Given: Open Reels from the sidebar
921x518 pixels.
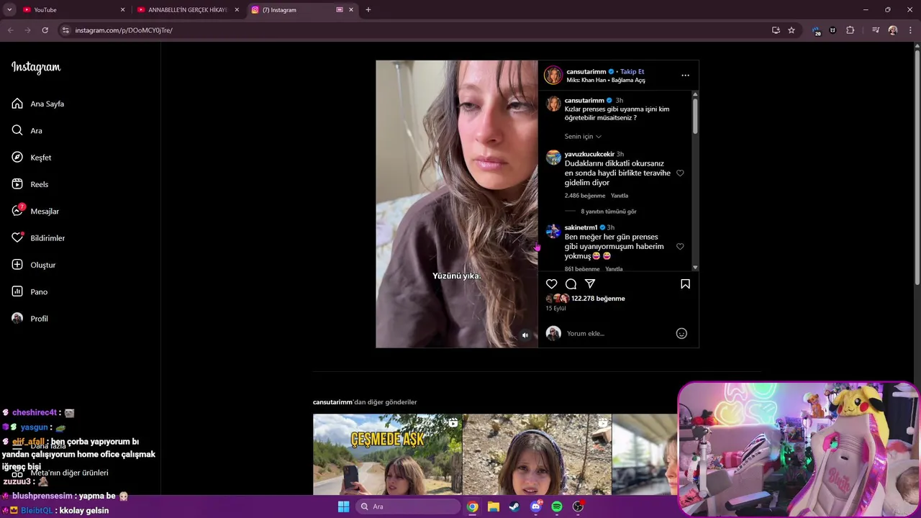Looking at the screenshot, I should (30, 184).
